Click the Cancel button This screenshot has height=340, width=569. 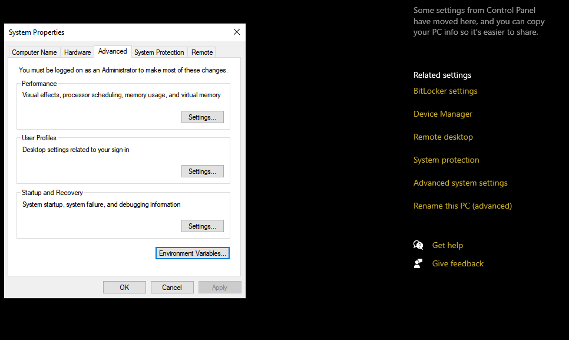coord(172,287)
